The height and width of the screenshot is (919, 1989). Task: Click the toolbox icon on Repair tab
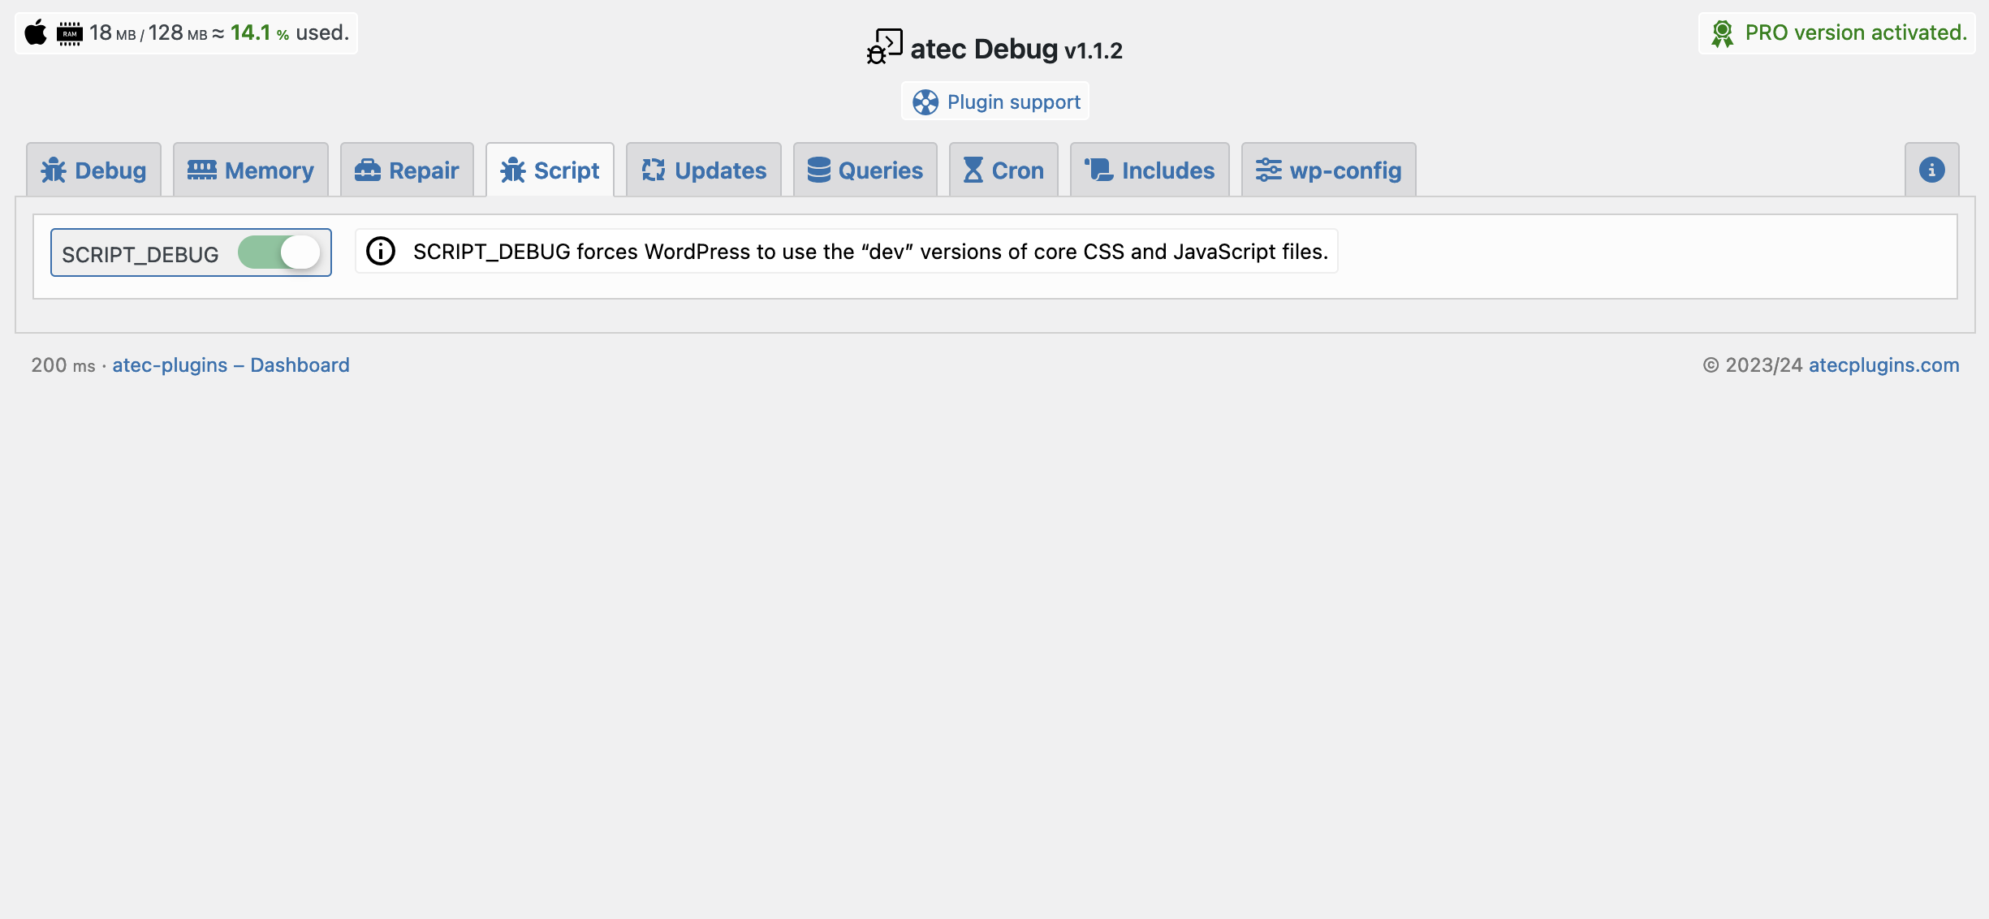(x=367, y=170)
